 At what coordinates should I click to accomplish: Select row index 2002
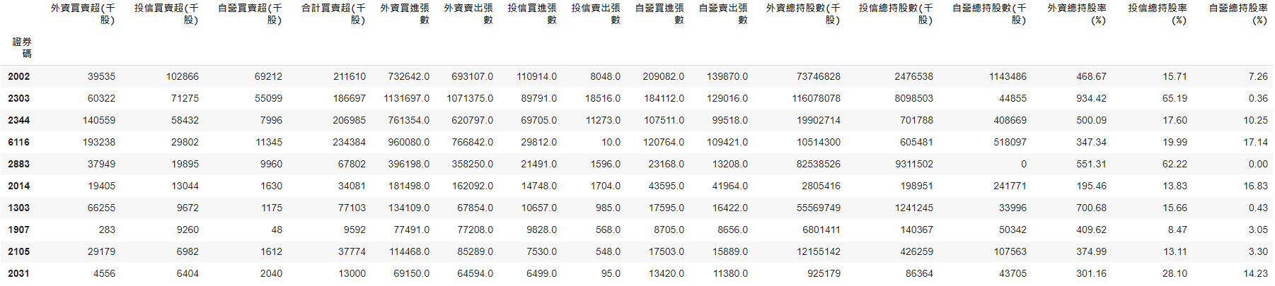[19, 76]
